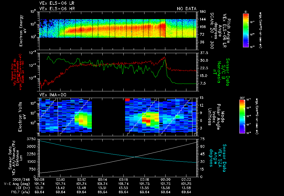The height and width of the screenshot is (196, 284).
Task: Click the 02:08 time tick label
Action: [39, 180]
